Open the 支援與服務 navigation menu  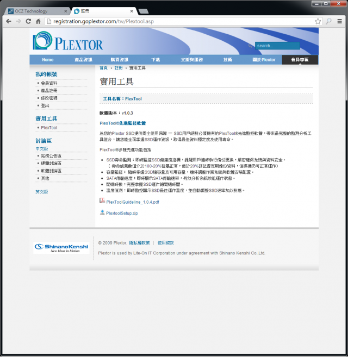click(191, 60)
